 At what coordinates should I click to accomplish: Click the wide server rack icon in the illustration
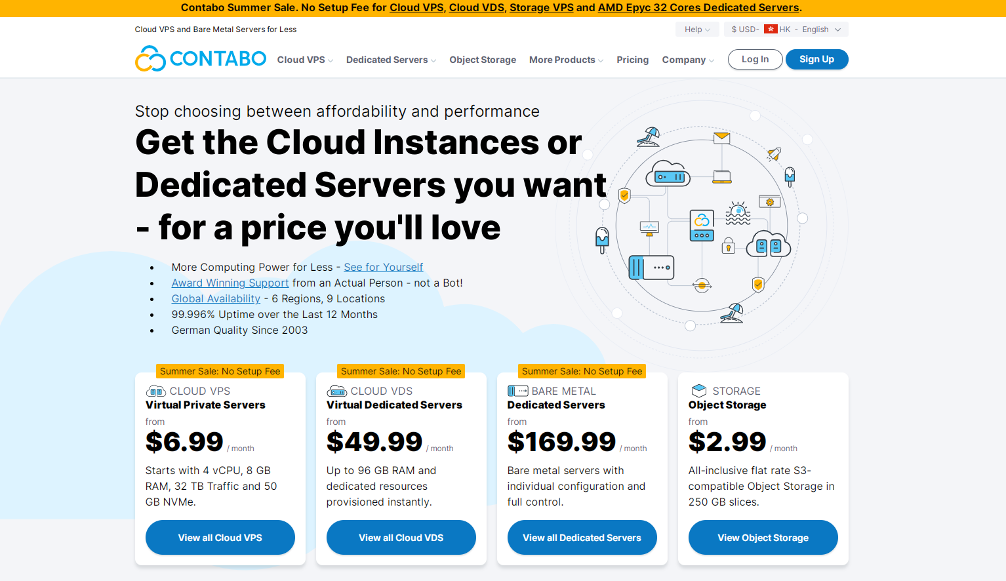[651, 268]
